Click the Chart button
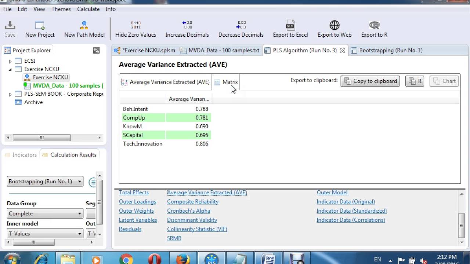 [x=444, y=81]
